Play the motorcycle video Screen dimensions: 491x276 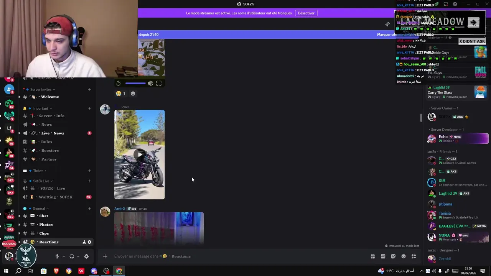pos(140,155)
